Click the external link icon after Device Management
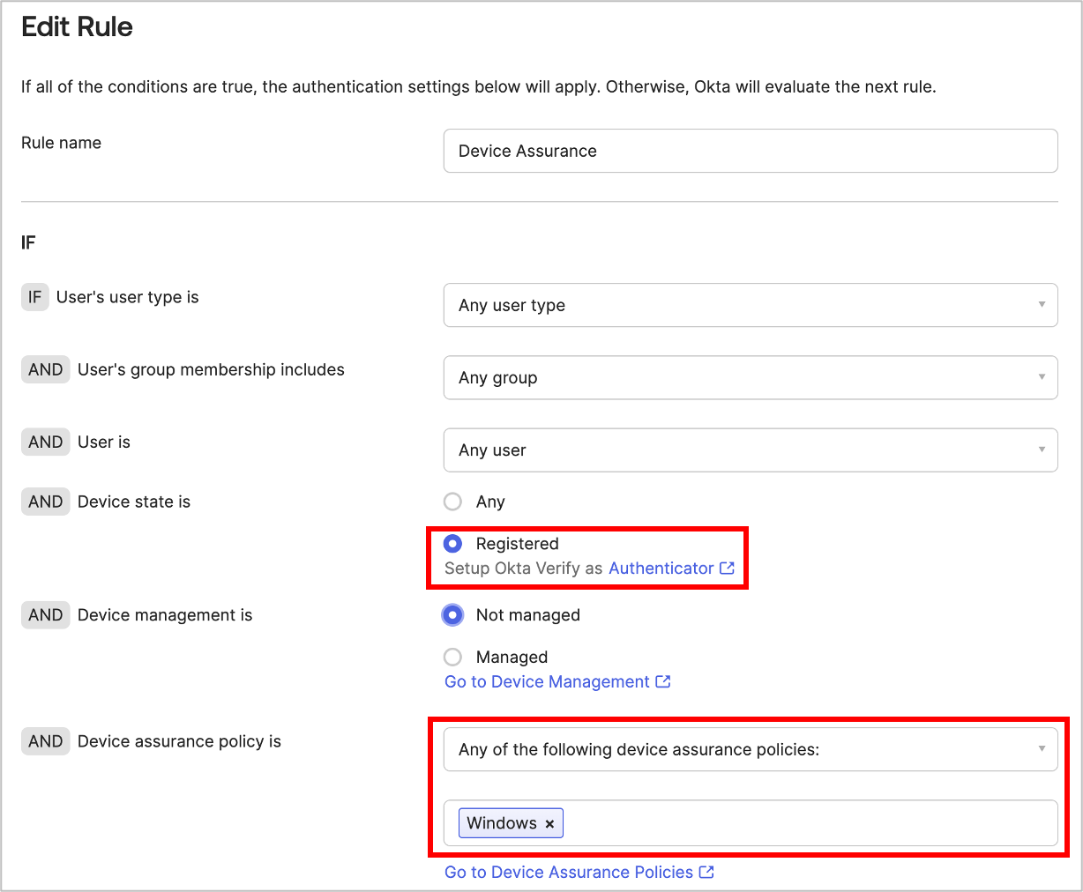Screen dimensions: 1083x892 [x=663, y=681]
